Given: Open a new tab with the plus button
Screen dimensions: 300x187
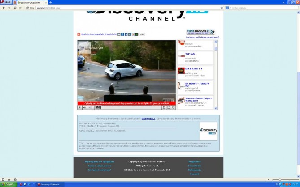Looking at the screenshot, I should click(50, 3).
